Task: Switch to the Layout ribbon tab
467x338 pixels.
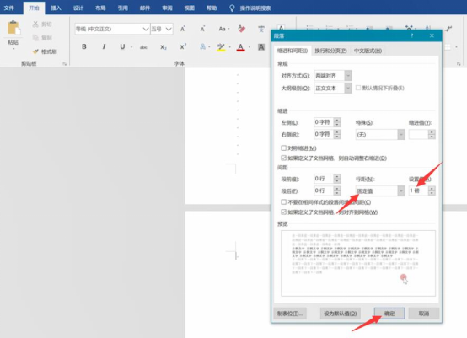Action: 100,8
